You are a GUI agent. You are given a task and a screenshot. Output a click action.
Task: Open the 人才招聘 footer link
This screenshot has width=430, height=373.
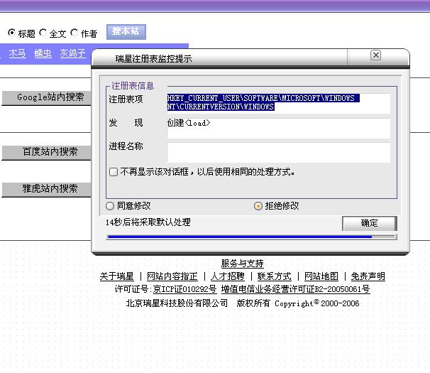[228, 276]
